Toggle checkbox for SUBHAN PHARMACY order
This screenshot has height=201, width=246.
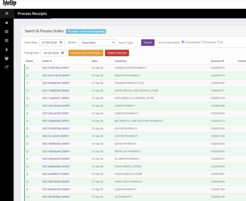27,113
